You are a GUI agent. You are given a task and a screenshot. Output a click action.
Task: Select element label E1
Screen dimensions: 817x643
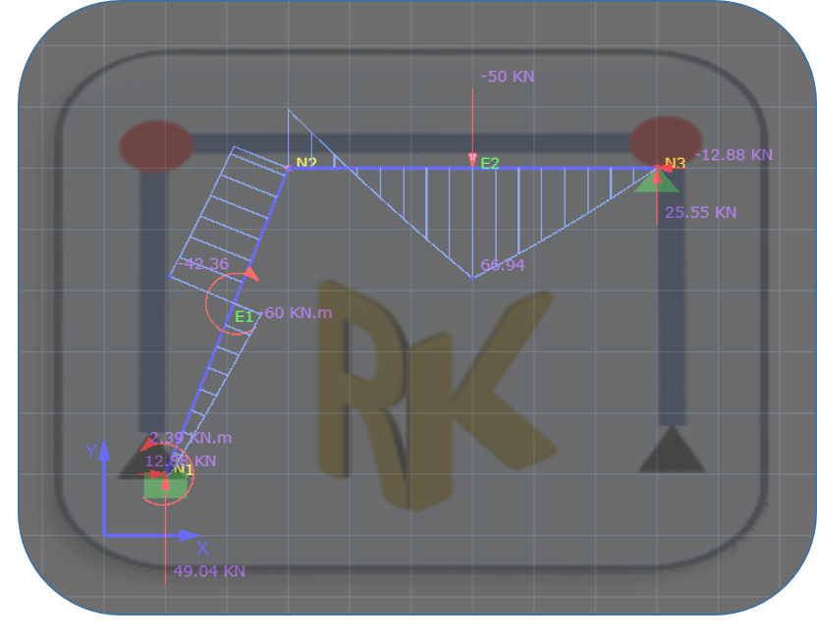tap(244, 316)
